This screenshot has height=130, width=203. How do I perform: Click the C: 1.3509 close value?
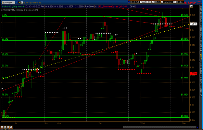click(79, 6)
